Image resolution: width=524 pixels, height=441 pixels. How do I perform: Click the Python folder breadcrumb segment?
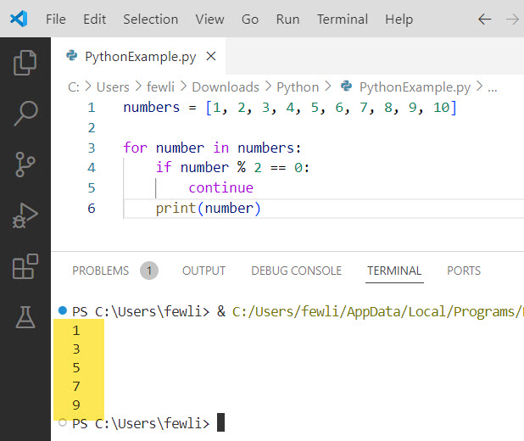[298, 87]
